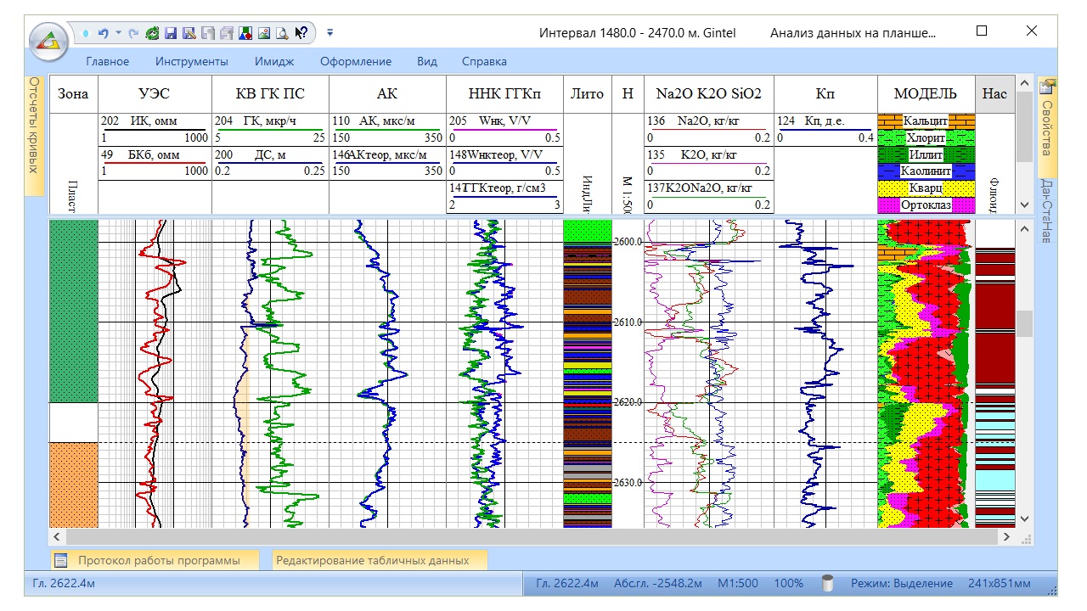Click the print preview magnifier icon
The height and width of the screenshot is (611, 1087).
coord(282,33)
